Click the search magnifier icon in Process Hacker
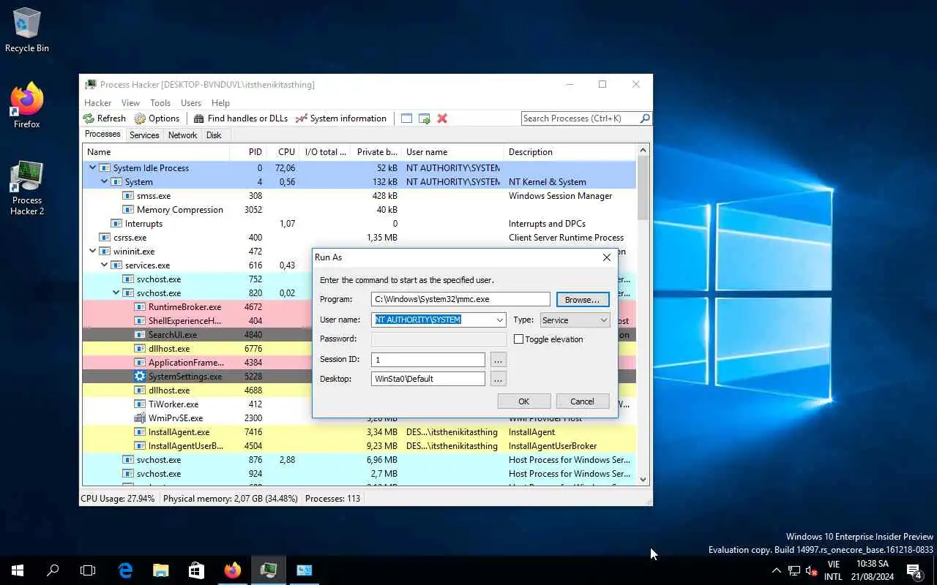937x585 pixels. pyautogui.click(x=645, y=118)
